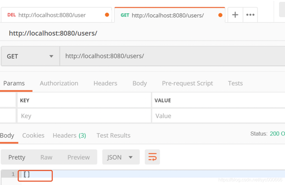Check response Headers (3) tab

[x=69, y=135]
